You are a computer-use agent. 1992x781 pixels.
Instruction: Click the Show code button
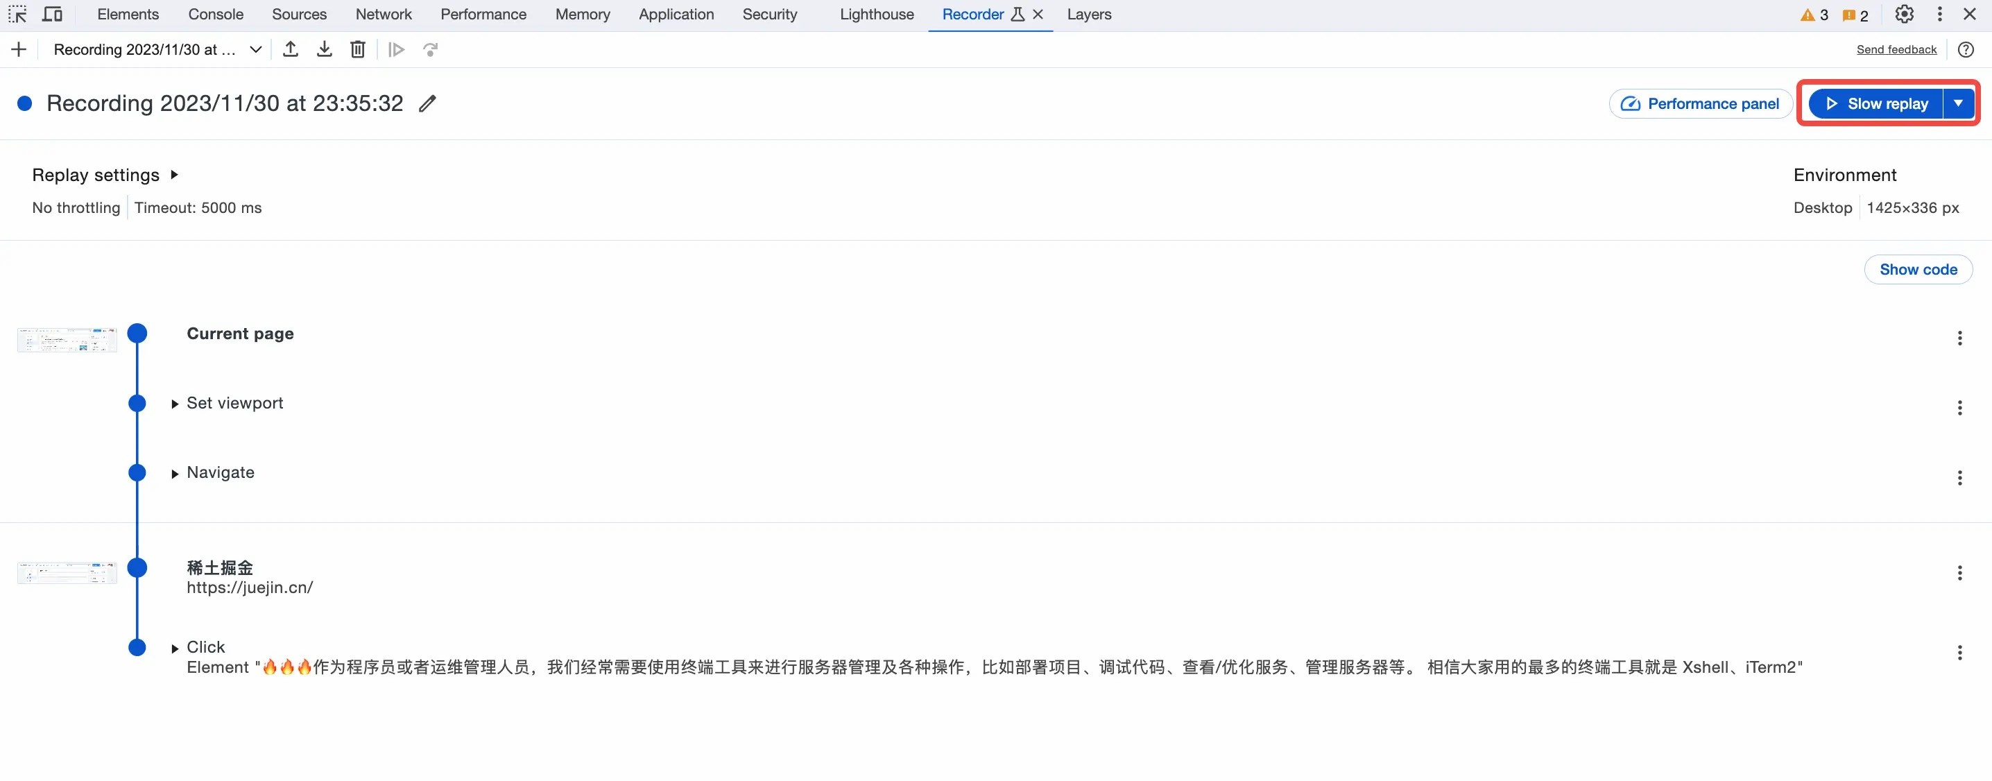(x=1918, y=269)
